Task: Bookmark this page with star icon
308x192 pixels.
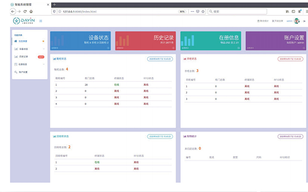Action: [203, 11]
